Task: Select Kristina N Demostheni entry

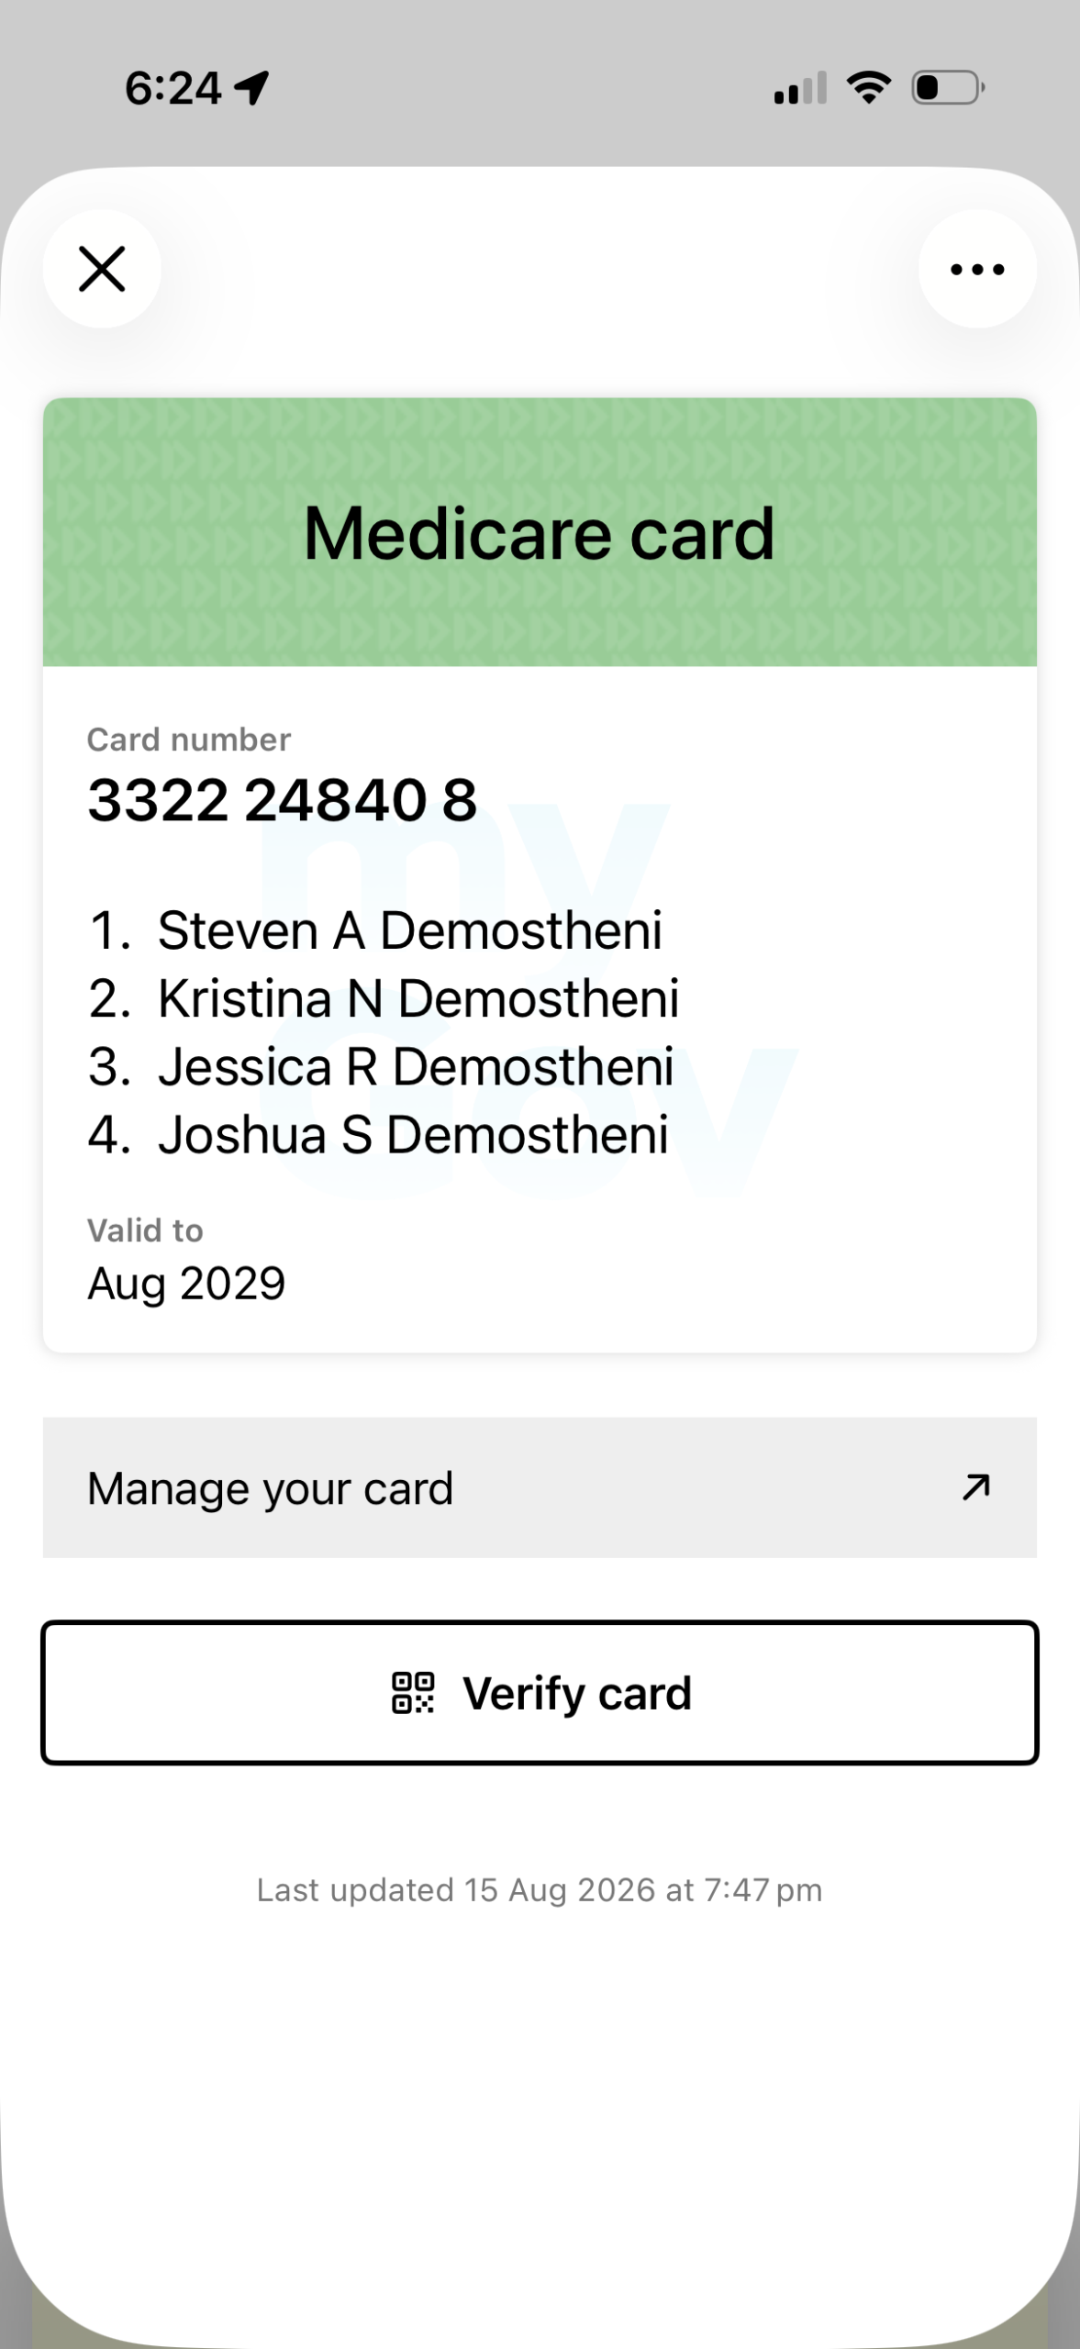Action: pyautogui.click(x=384, y=998)
